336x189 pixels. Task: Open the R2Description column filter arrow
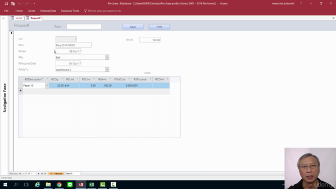tap(47, 79)
